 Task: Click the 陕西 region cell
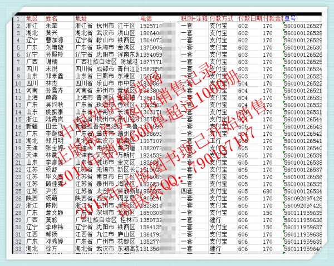click(32, 198)
